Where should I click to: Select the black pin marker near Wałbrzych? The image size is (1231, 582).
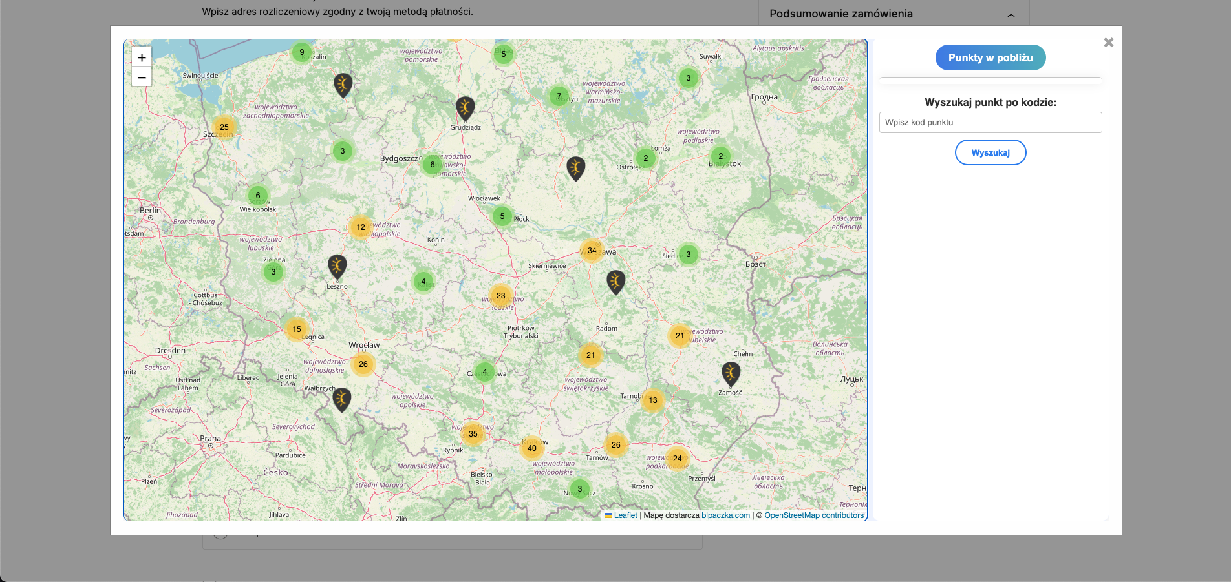(x=342, y=398)
